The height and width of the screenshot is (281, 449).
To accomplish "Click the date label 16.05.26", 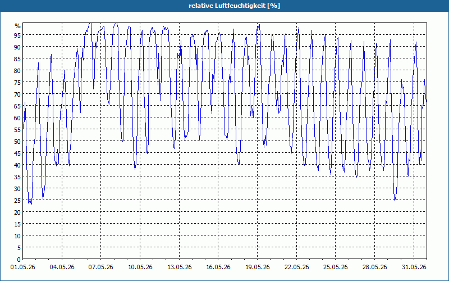I will [218, 268].
